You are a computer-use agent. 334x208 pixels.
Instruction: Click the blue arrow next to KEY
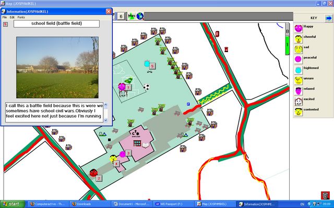tap(329, 18)
